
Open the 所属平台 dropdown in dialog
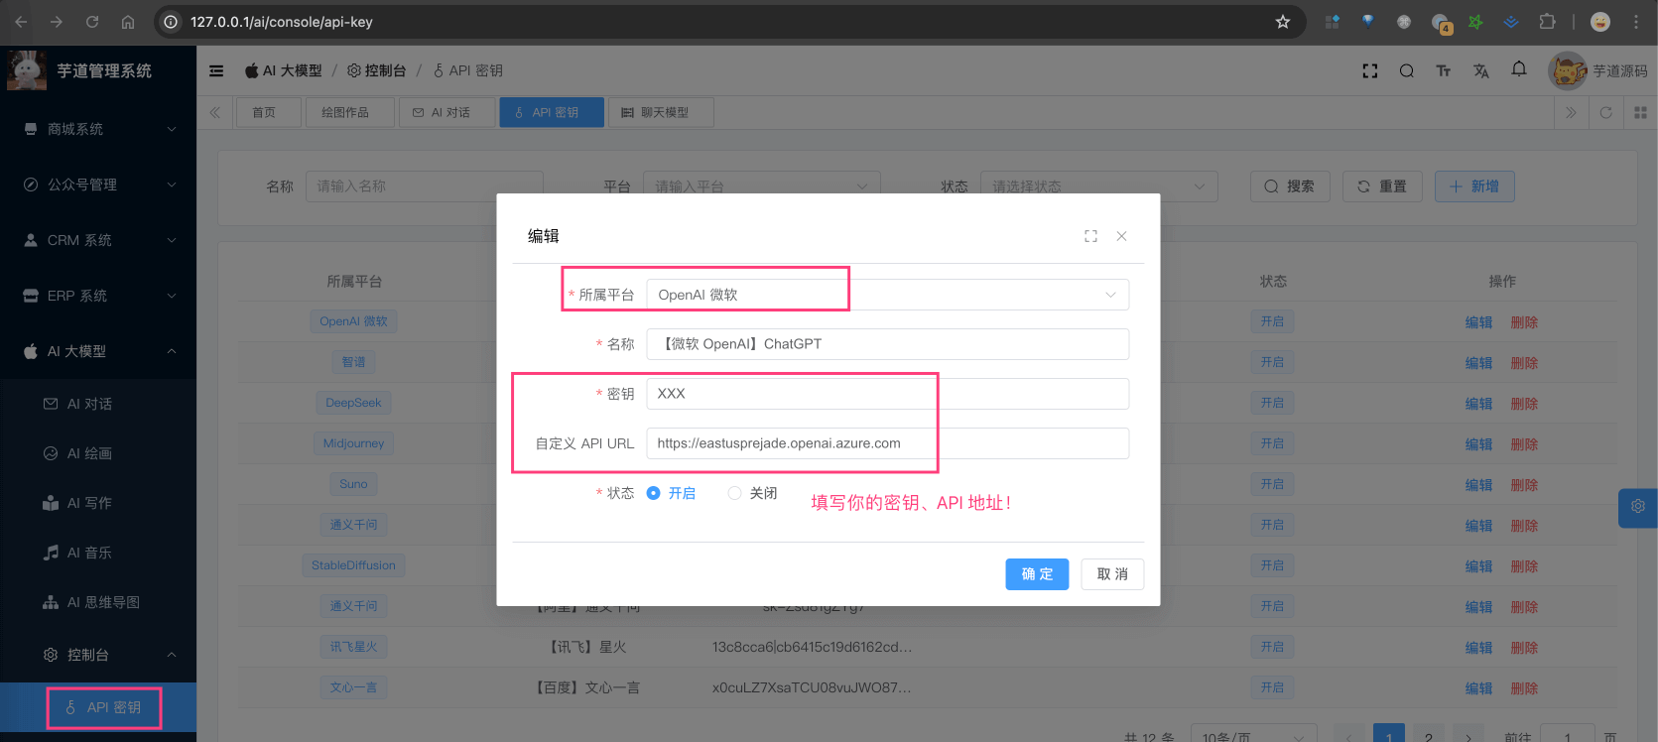pos(887,295)
